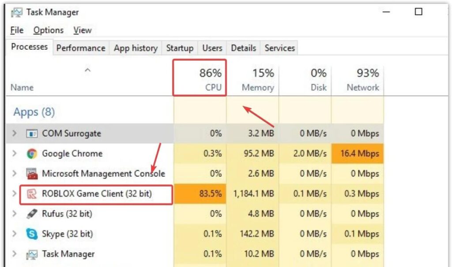Maximize the Task Manager window

coord(418,12)
